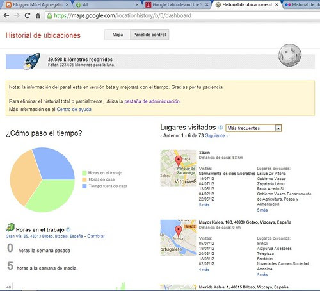Click blue Tiempo fuera de casa legend swatch
Image resolution: width=320 pixels, height=291 pixels.
pyautogui.click(x=84, y=186)
